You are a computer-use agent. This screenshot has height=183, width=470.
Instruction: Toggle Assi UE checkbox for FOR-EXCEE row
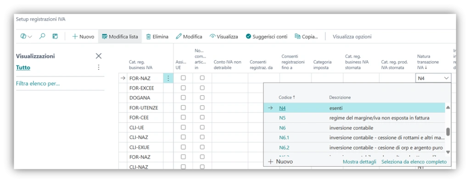click(184, 88)
